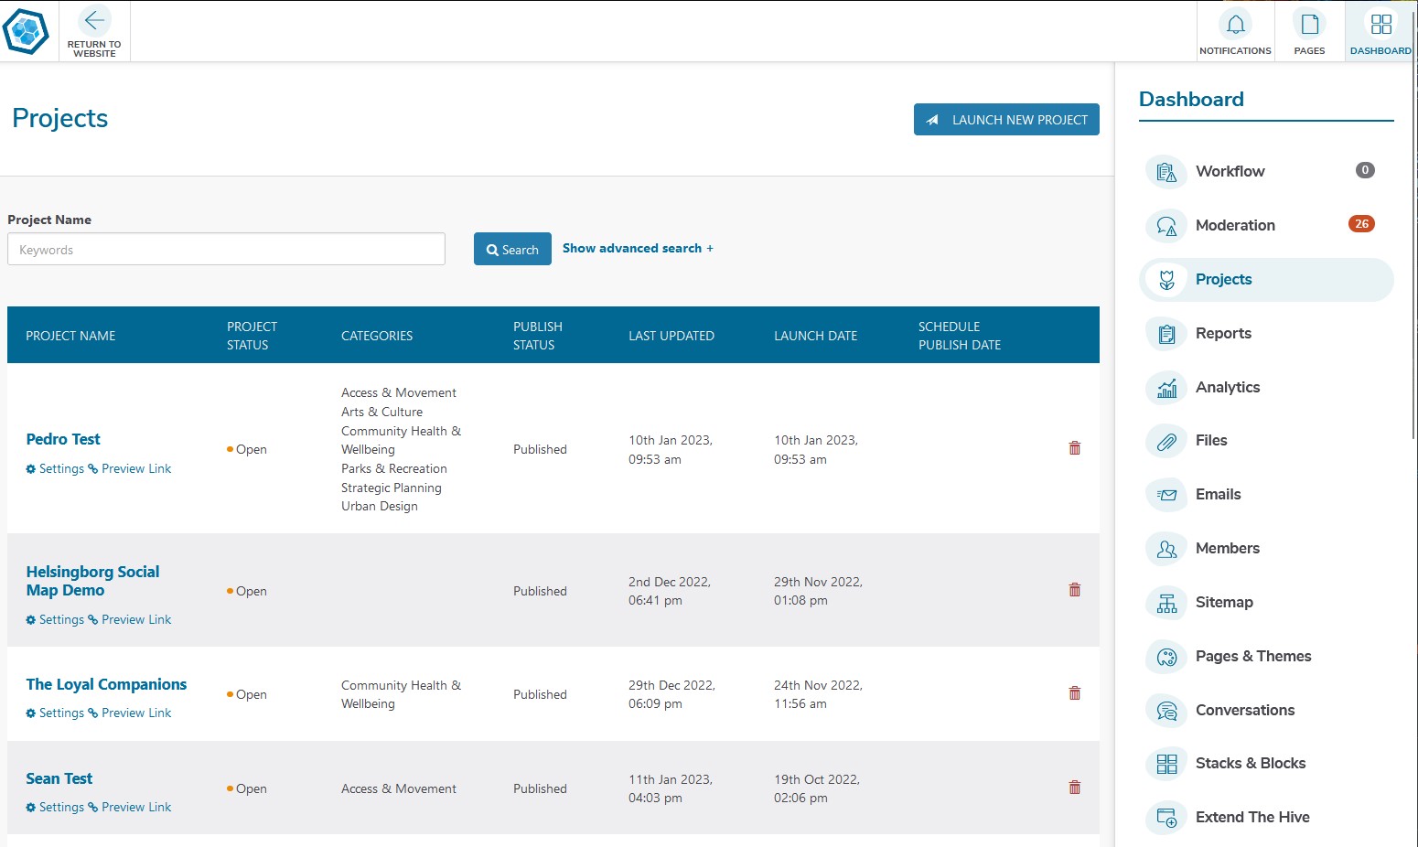Viewport: 1418px width, 847px height.
Task: Click Workflow sidebar icon
Action: click(1166, 172)
